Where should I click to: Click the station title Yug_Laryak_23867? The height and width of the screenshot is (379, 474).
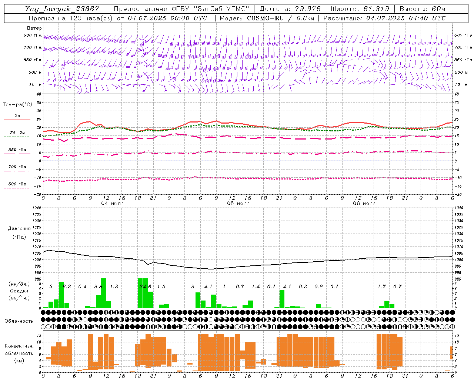pos(62,9)
